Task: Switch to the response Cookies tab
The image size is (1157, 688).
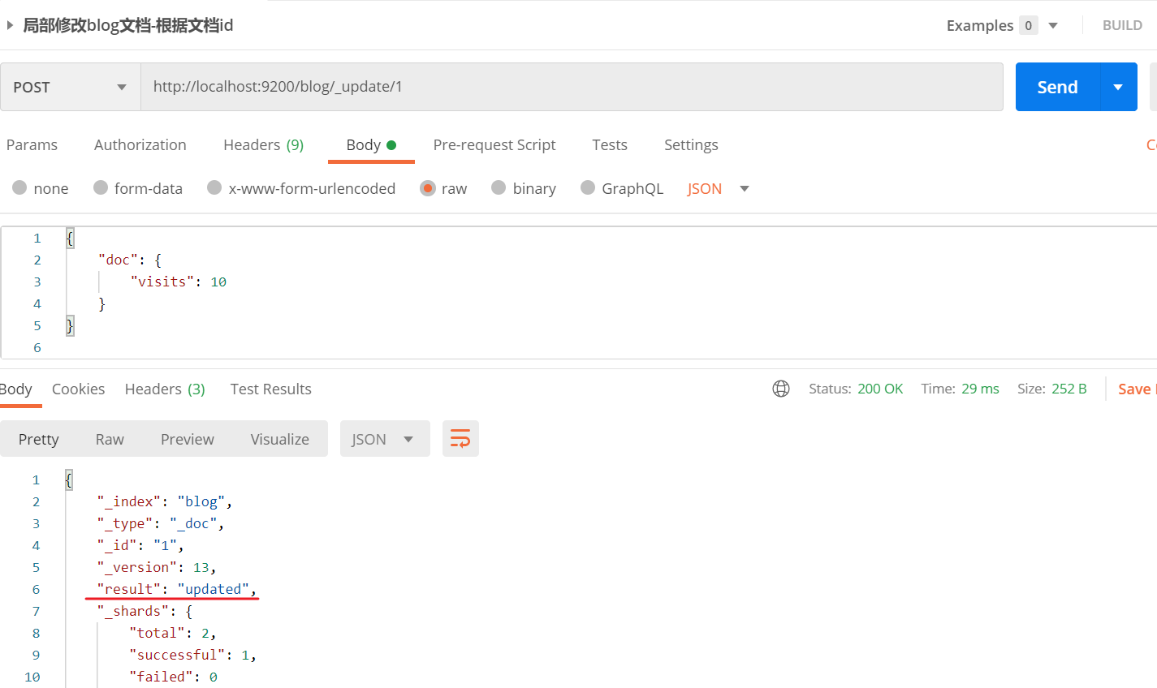Action: (78, 389)
